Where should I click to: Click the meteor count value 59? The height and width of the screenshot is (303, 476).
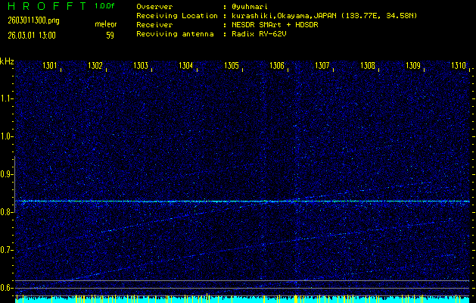pos(110,35)
